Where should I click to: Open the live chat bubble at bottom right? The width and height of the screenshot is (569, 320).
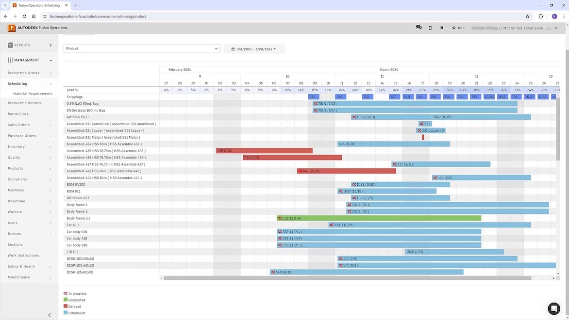[x=554, y=309]
